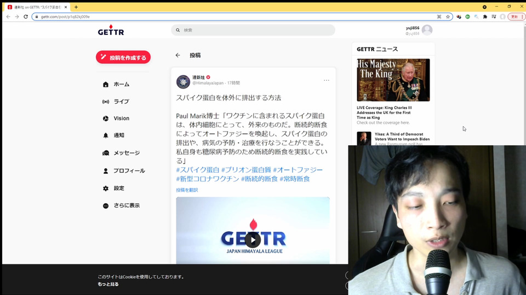Screen dimensions: 526x295
Task: Open the King Charles news thumbnail
Action: click(x=393, y=80)
